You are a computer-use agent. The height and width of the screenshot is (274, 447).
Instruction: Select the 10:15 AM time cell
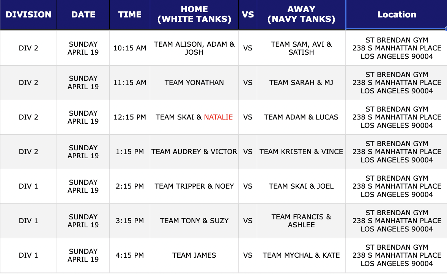(130, 48)
